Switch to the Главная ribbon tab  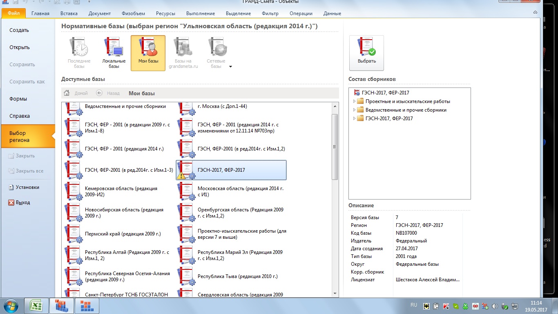40,13
